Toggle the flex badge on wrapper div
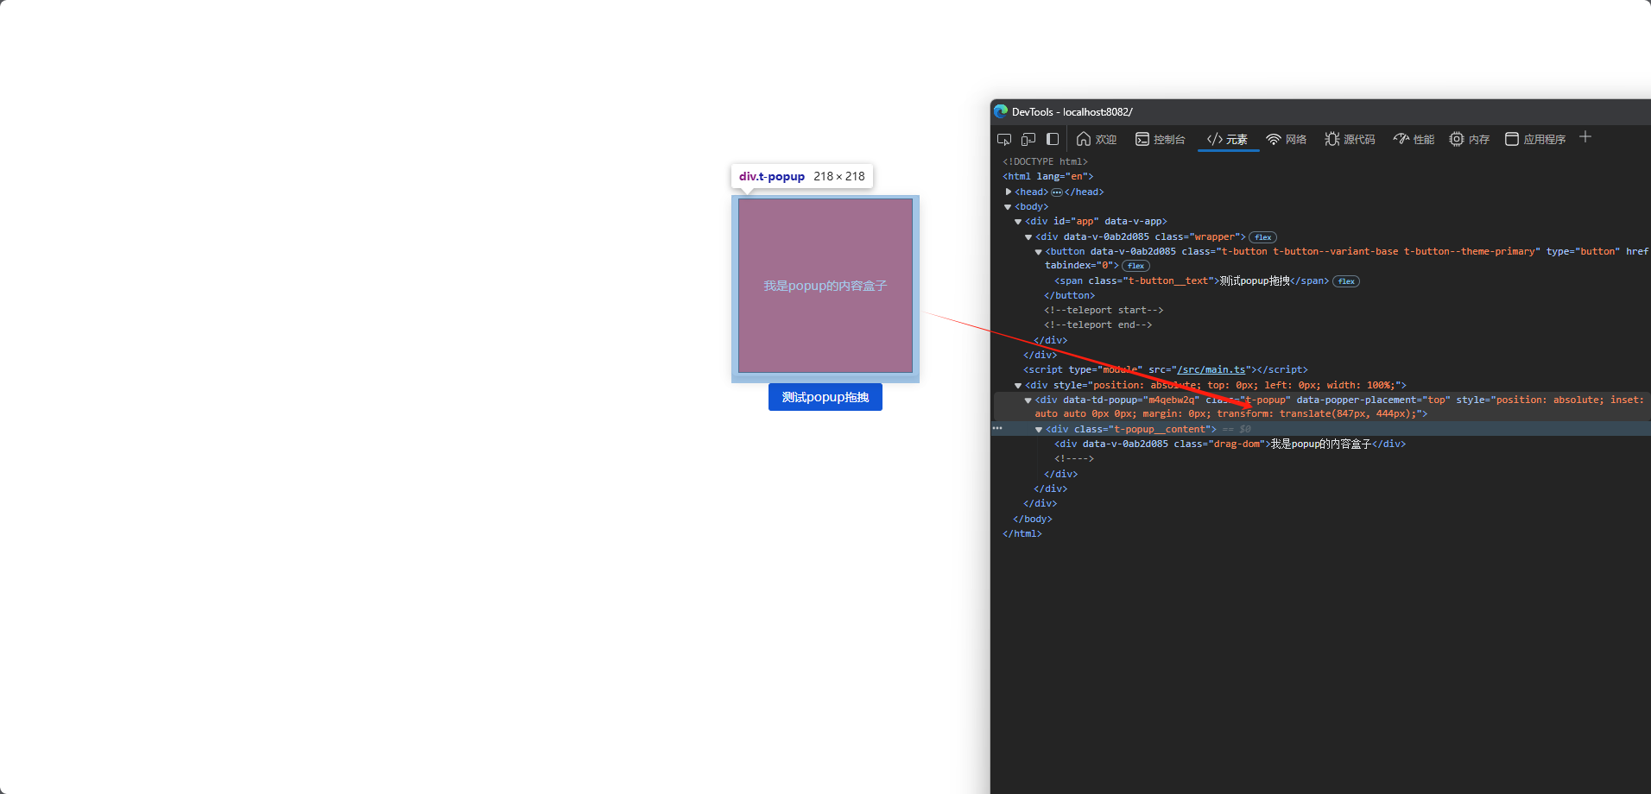The height and width of the screenshot is (794, 1651). [1263, 237]
